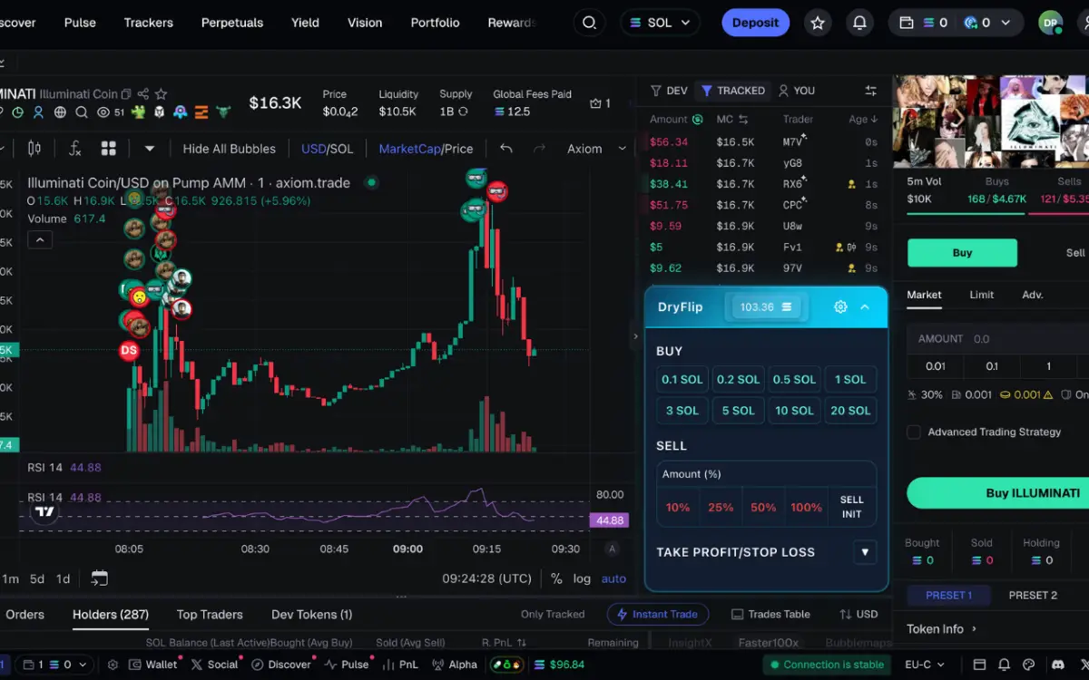Toggle USD/SOL price denomination
Image resolution: width=1089 pixels, height=680 pixels.
tap(328, 149)
